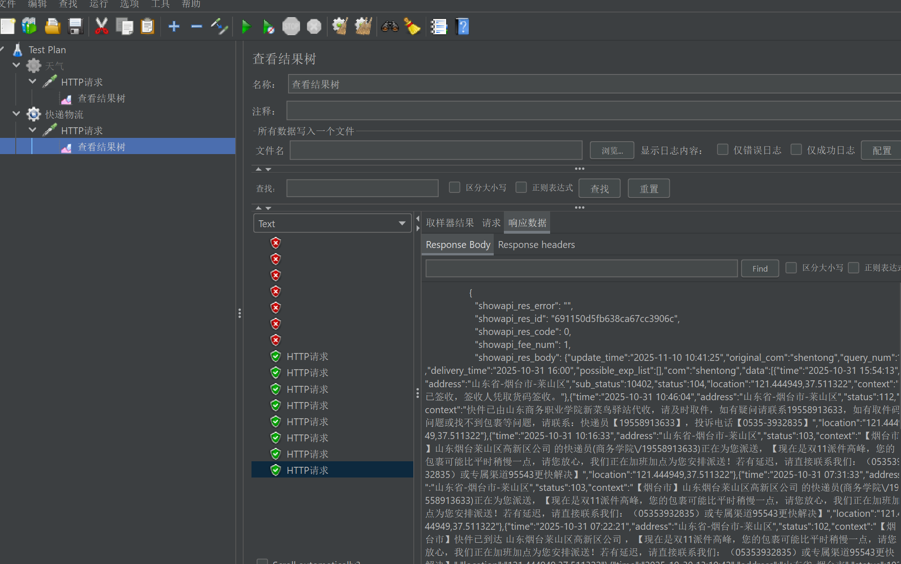Screen dimensions: 901x564
Task: Open the Response headers tab
Action: pos(536,245)
